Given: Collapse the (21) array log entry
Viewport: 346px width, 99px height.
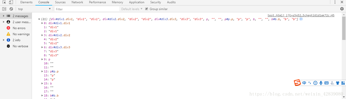Looking at the screenshot, I should click(39, 19).
